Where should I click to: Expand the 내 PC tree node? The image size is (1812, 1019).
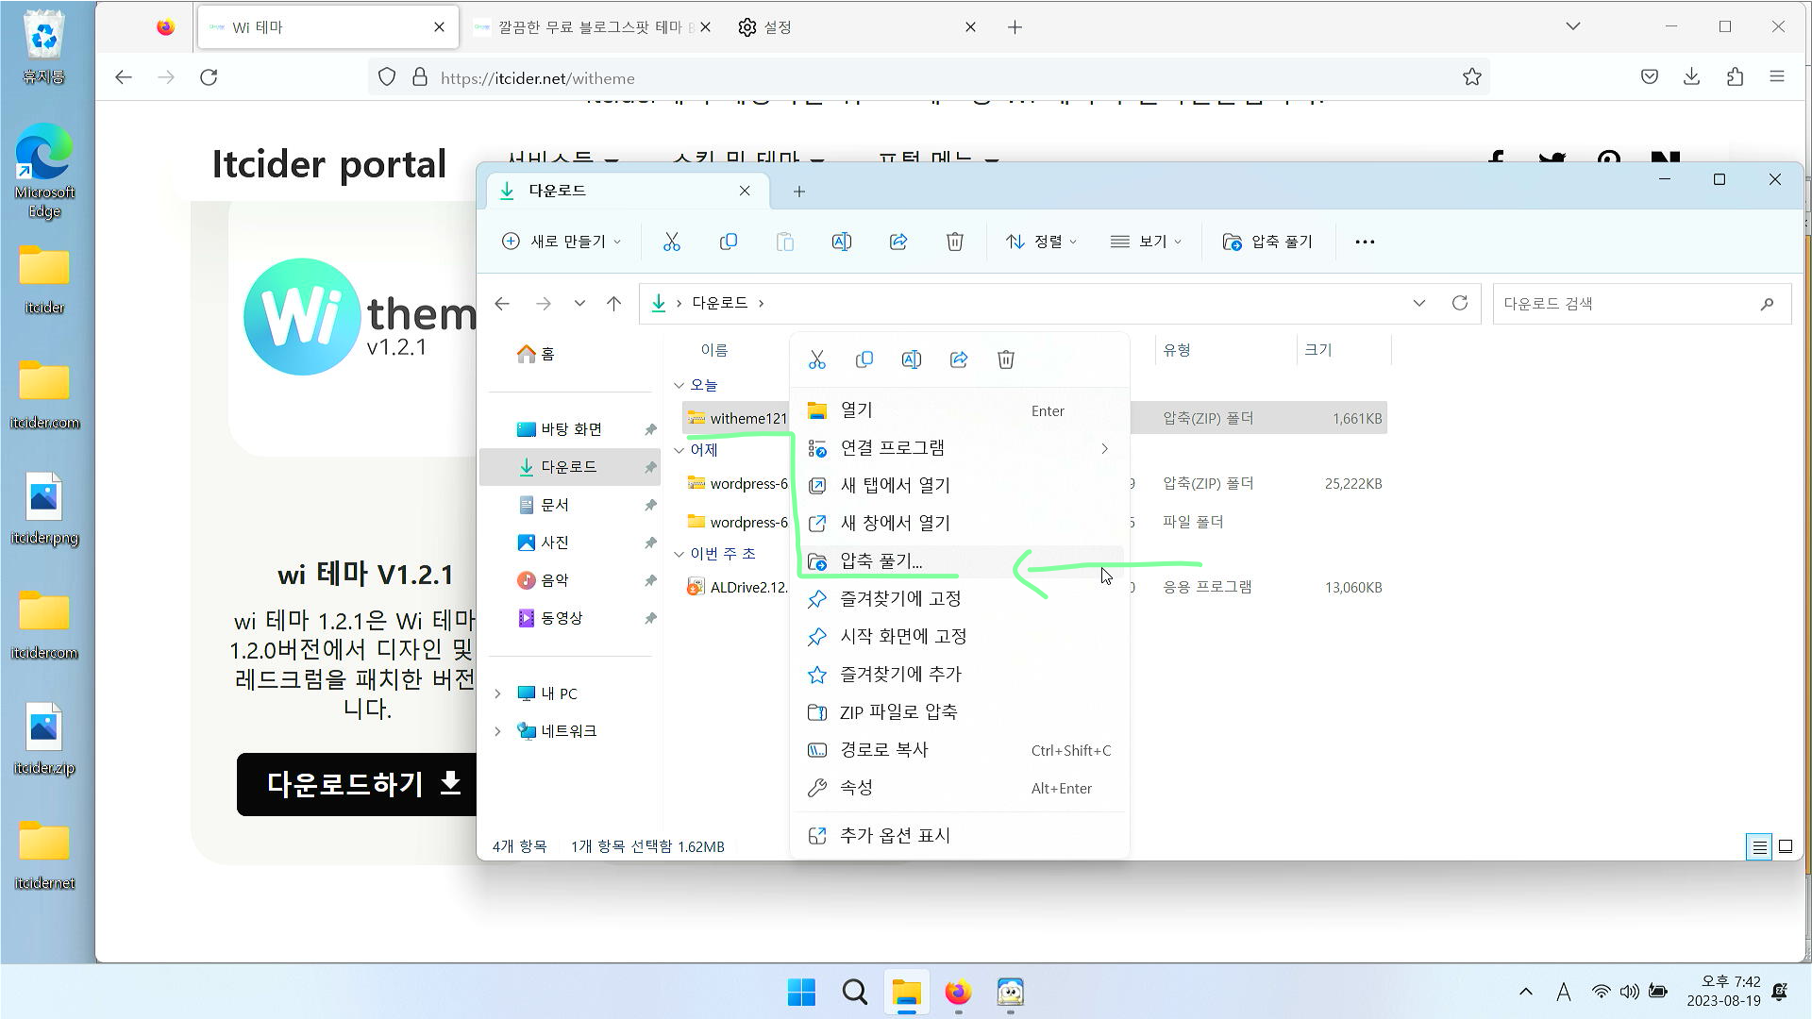[497, 693]
